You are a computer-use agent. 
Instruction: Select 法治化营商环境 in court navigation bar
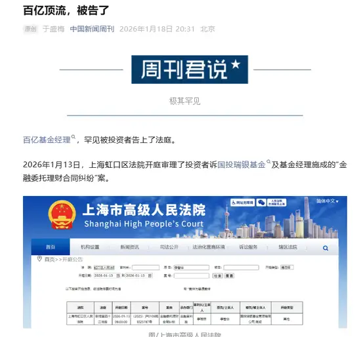click(x=209, y=247)
